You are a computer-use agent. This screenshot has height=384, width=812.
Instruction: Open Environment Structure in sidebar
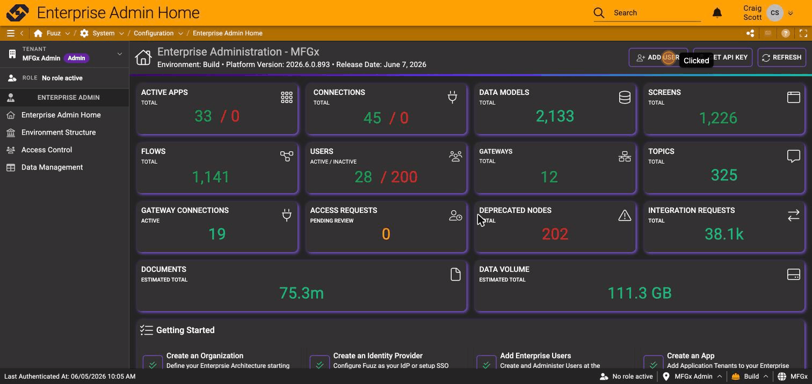[x=59, y=132]
